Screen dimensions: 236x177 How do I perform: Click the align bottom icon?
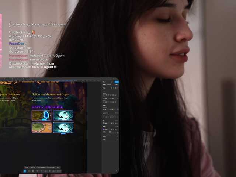[x=115, y=95]
